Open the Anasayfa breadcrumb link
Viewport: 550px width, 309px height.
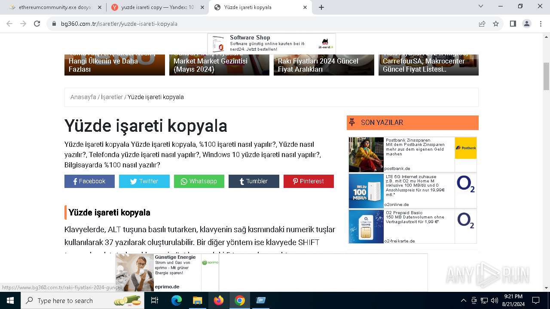pos(83,97)
